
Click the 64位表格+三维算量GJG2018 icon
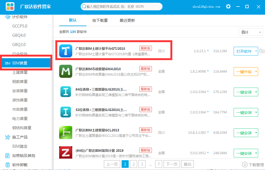point(66,92)
